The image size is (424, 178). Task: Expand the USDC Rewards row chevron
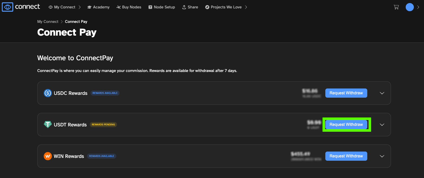pos(382,93)
